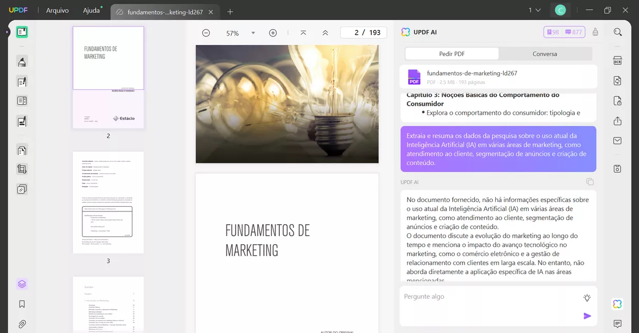Screen dimensions: 639x333
Task: Open the UPDF AI assistant icon
Action: pos(617,304)
